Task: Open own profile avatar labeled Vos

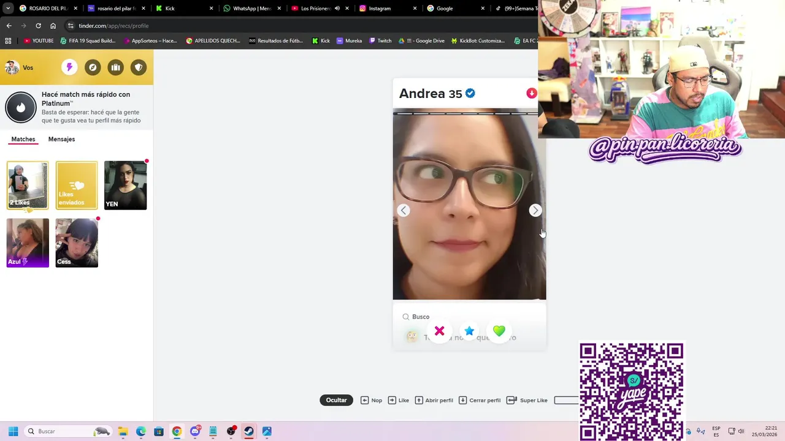Action: (19, 67)
